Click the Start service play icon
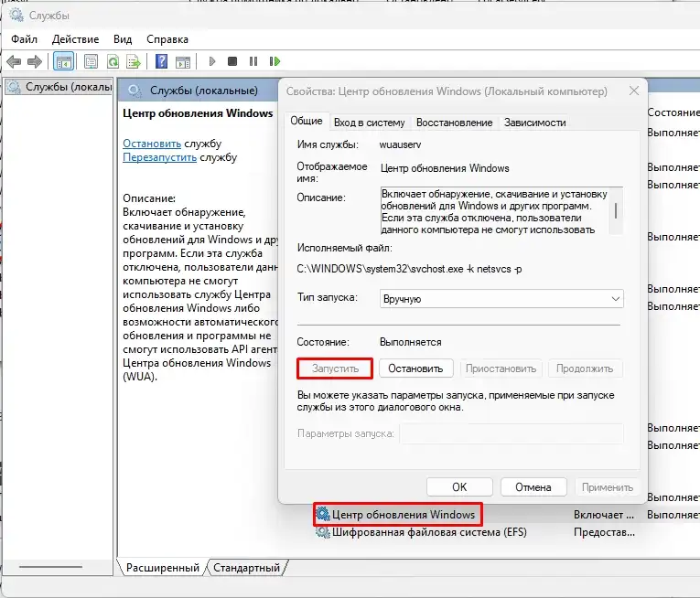Image resolution: width=700 pixels, height=598 pixels. tap(212, 61)
